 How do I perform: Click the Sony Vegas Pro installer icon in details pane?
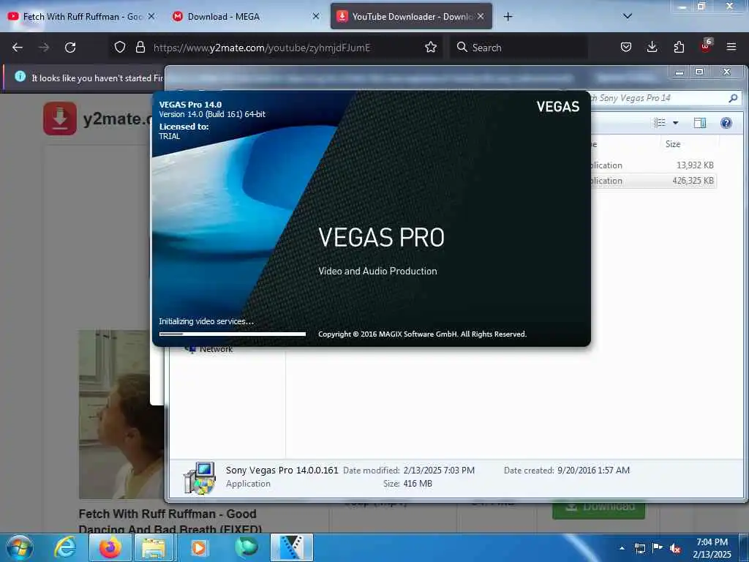tap(199, 477)
